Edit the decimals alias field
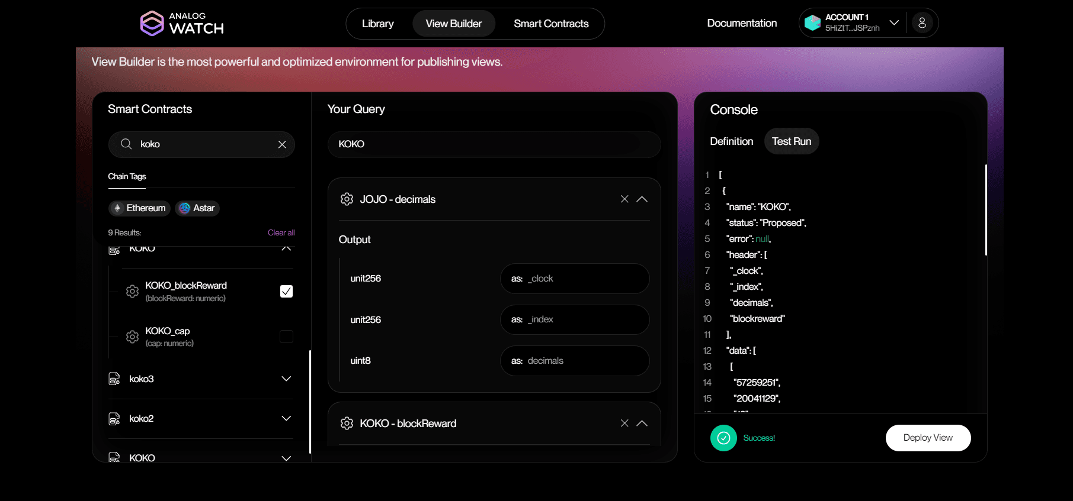This screenshot has height=501, width=1073. [575, 361]
